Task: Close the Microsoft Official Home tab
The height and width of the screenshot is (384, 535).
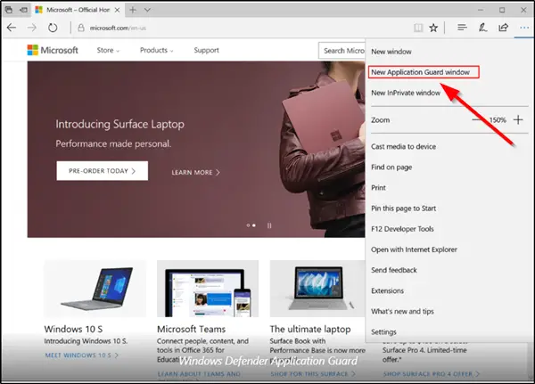Action: coord(117,10)
